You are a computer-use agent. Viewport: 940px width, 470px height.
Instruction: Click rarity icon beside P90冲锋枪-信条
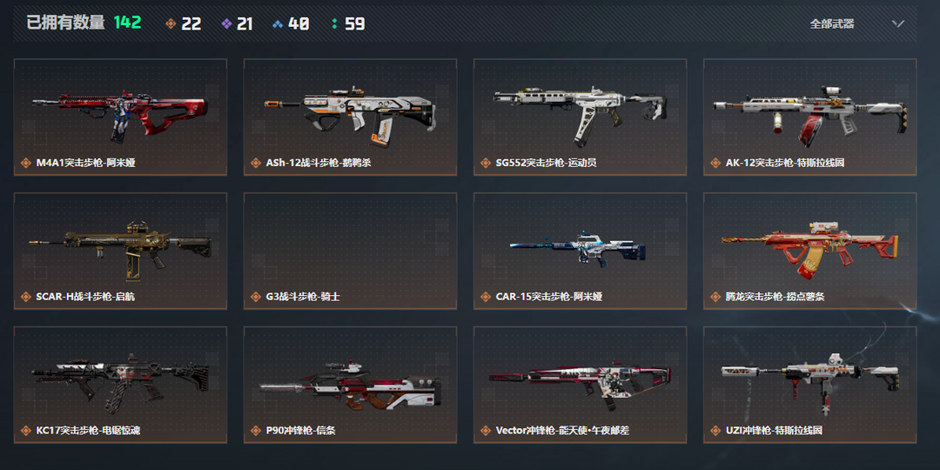[x=256, y=431]
